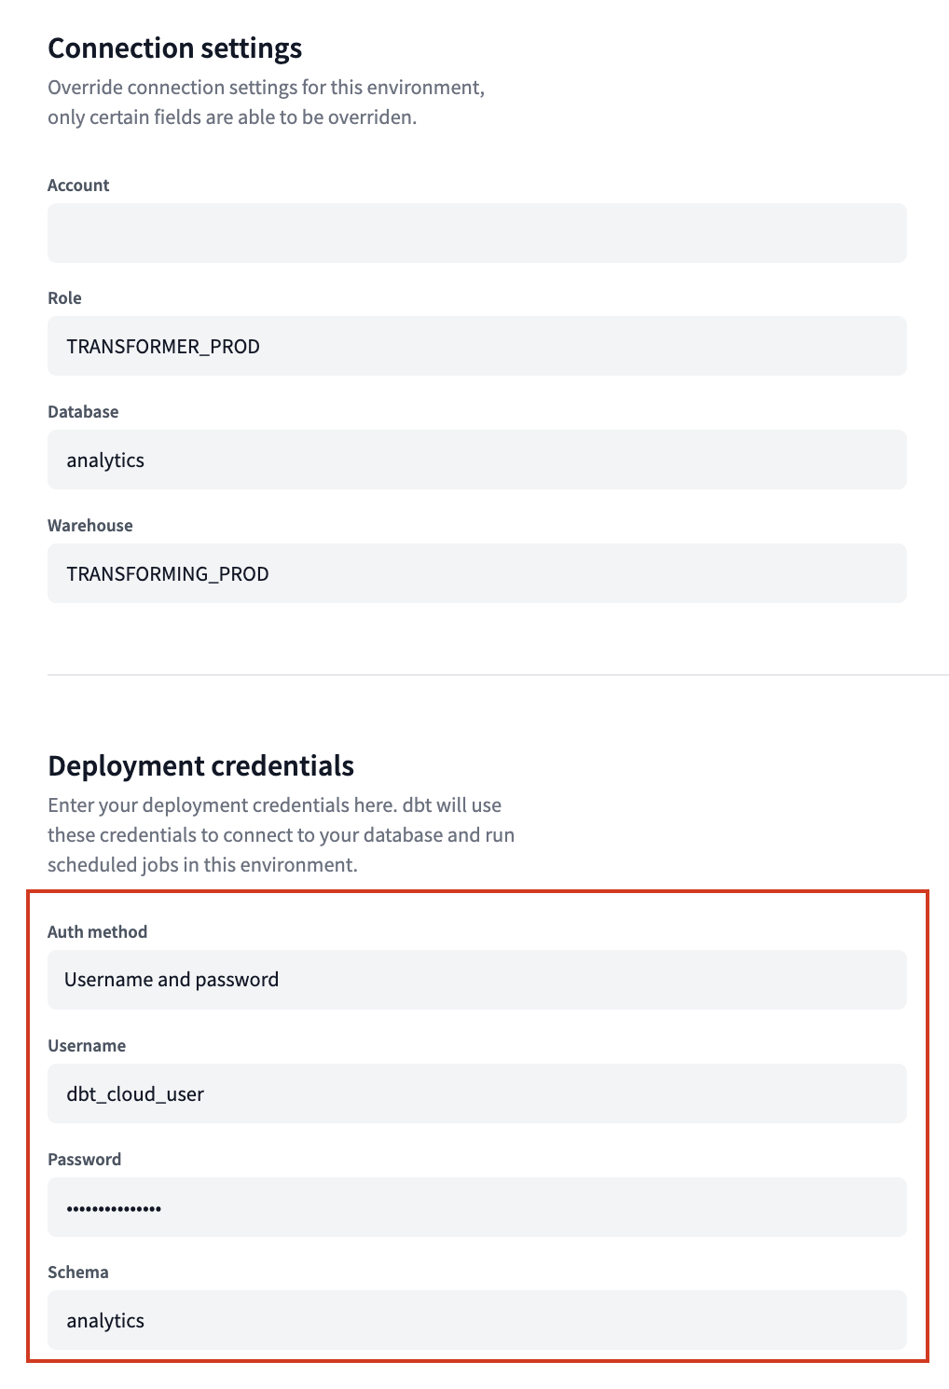Image resolution: width=949 pixels, height=1389 pixels.
Task: Click the Schema field showing analytics
Action: click(475, 1320)
